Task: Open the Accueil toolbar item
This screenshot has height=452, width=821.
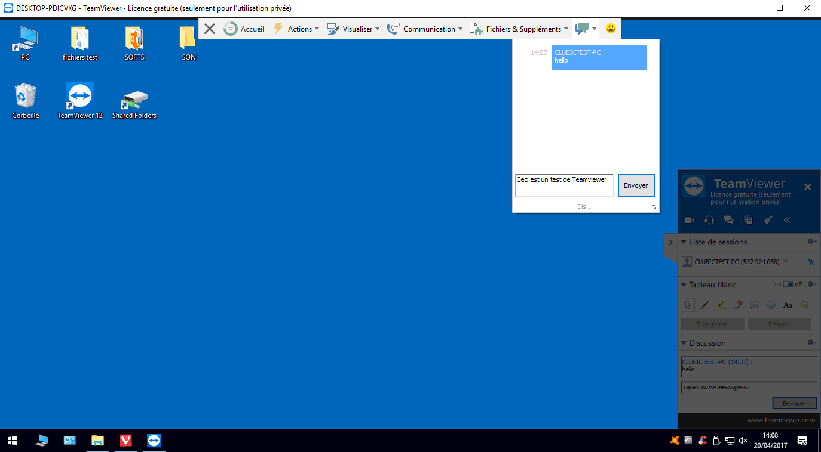Action: tap(244, 29)
